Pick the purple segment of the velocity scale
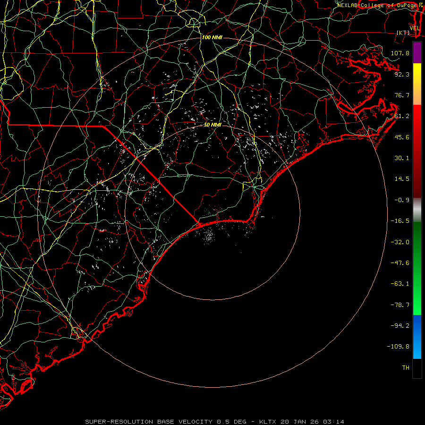This screenshot has height=425, width=425. [x=417, y=53]
